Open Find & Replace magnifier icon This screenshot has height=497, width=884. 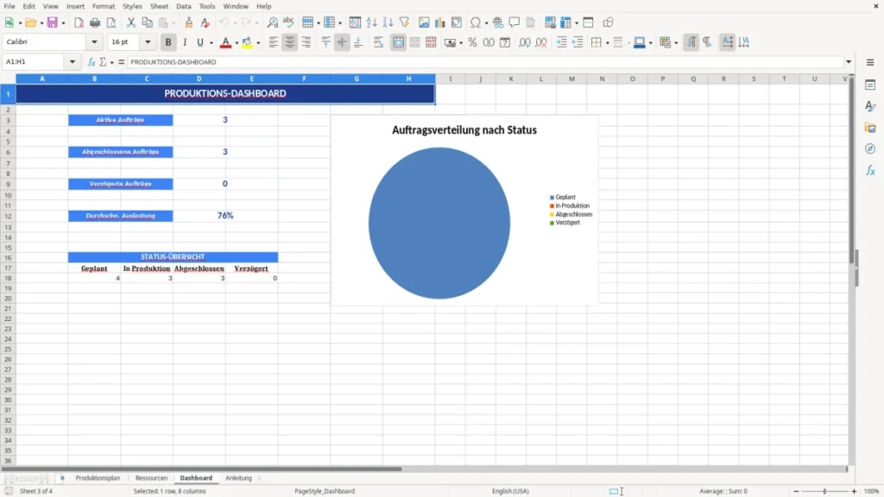tap(272, 22)
